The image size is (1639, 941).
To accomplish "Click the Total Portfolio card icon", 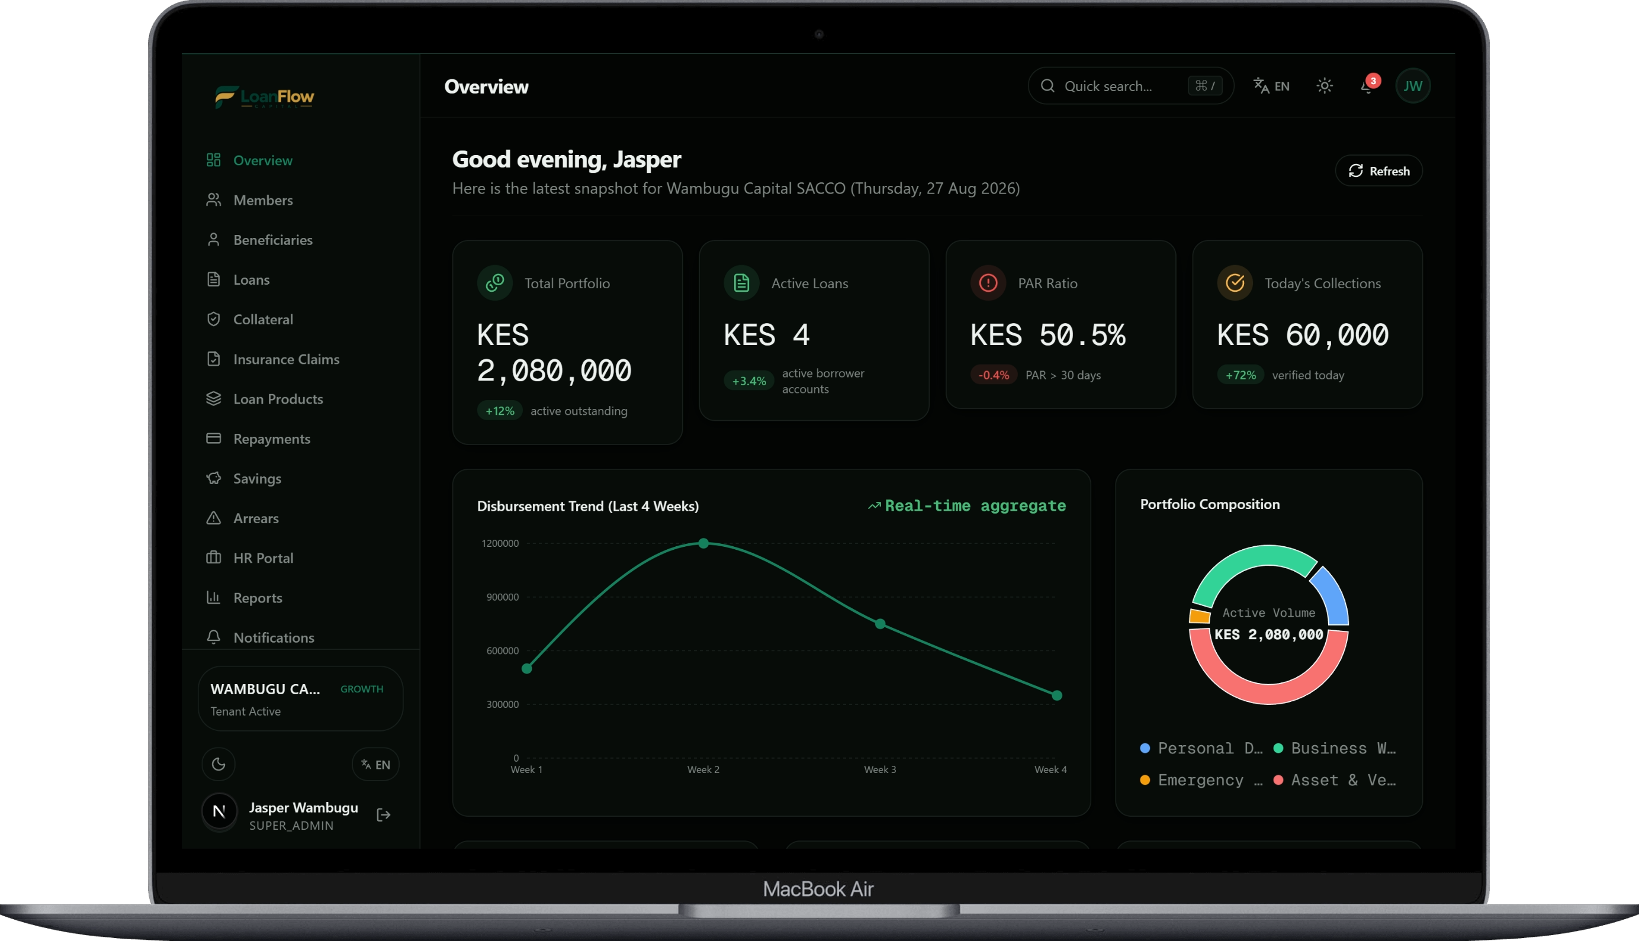I will coord(495,283).
